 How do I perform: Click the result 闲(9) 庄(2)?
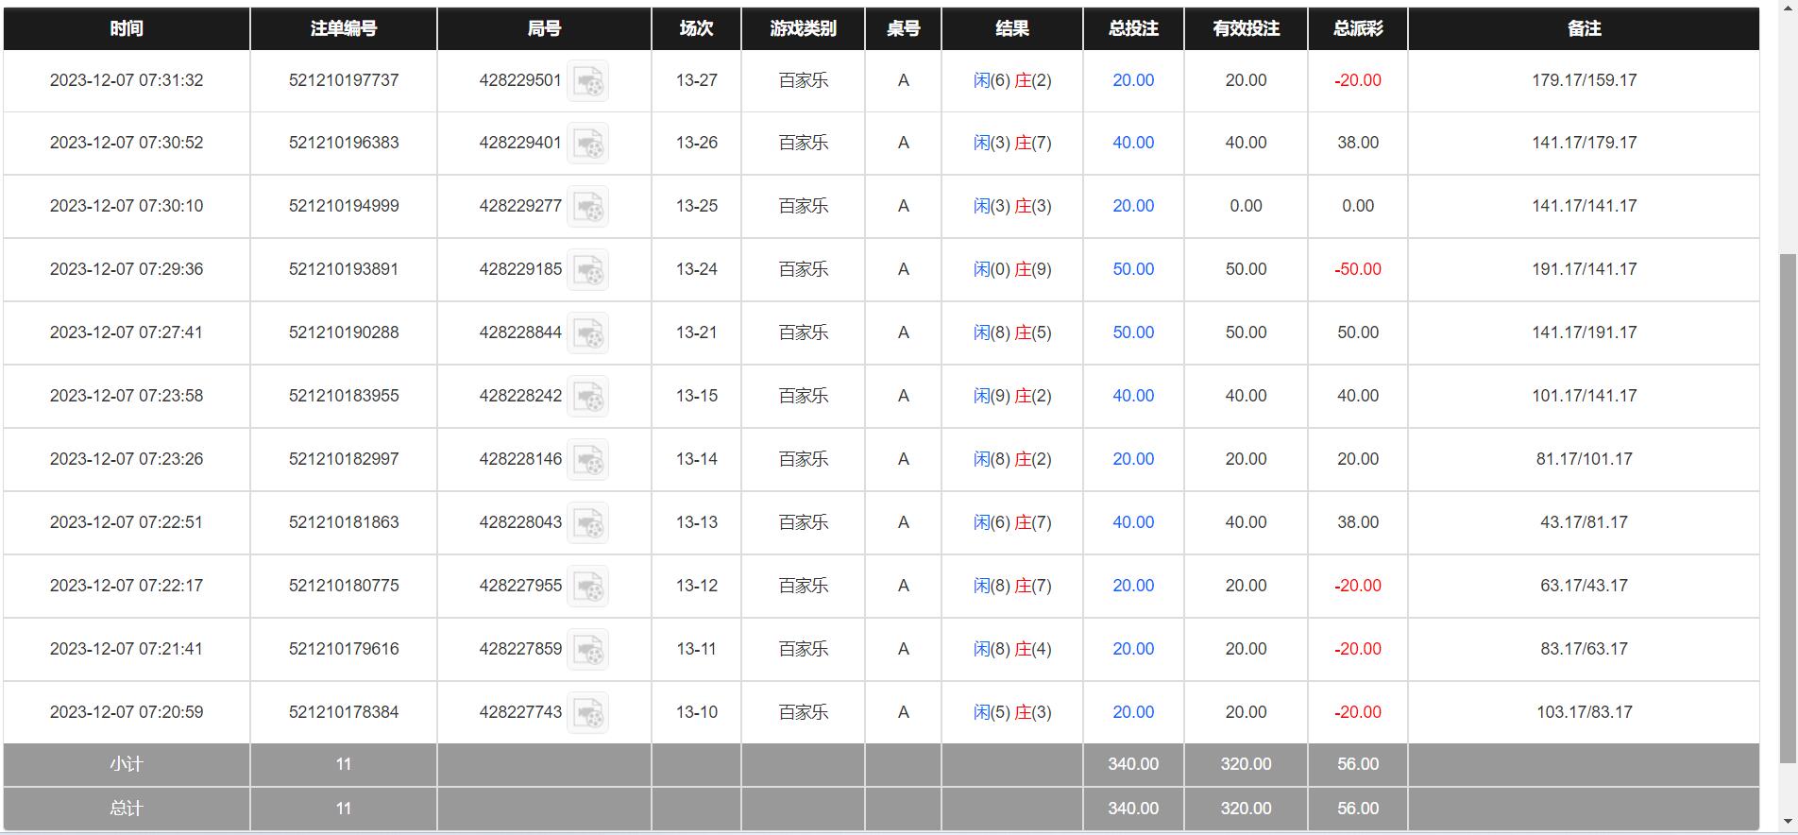1012,396
